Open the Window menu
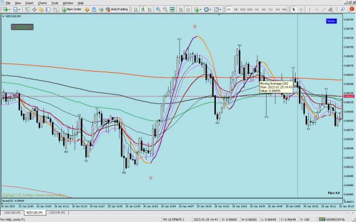Viewport: 356px width, 222px height. (68, 3)
